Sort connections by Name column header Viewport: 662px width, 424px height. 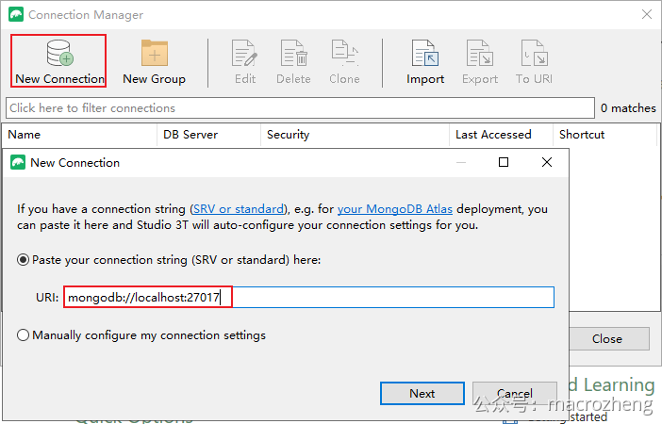pos(79,135)
